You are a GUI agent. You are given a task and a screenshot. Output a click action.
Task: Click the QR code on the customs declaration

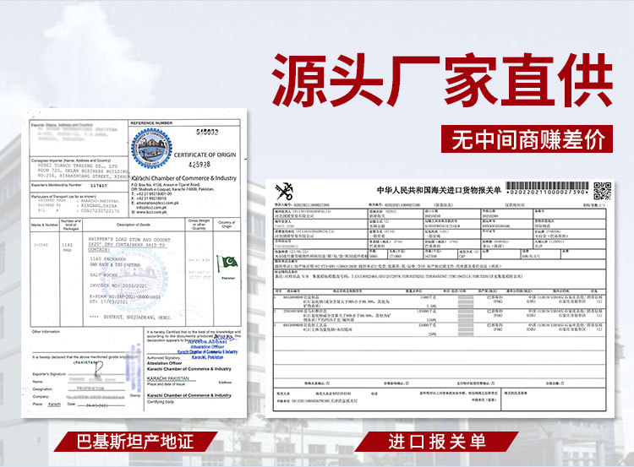tap(602, 191)
